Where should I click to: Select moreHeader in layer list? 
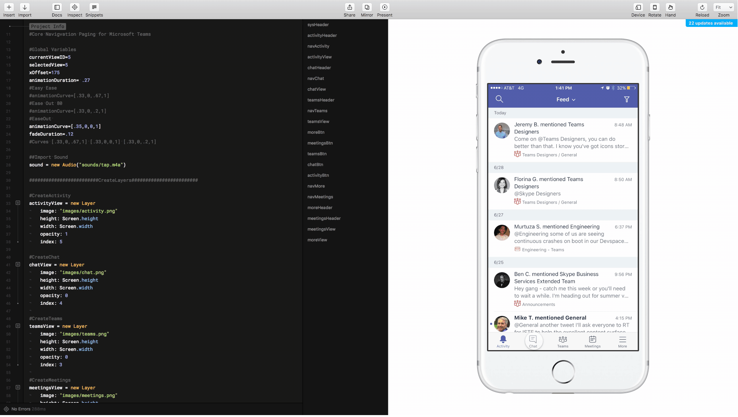(x=320, y=208)
